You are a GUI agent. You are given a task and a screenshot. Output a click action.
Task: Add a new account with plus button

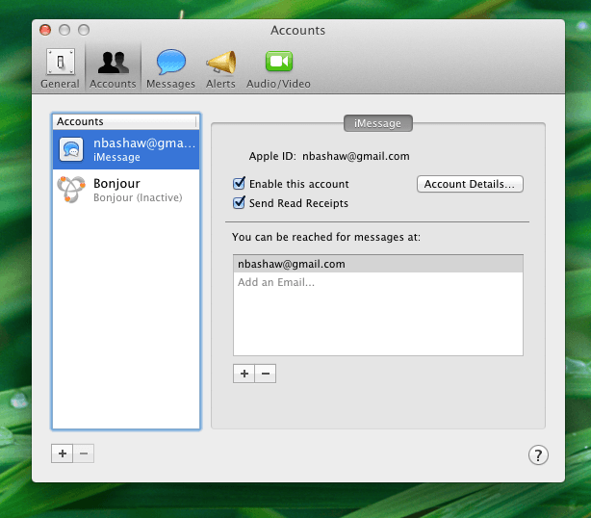coord(63,453)
